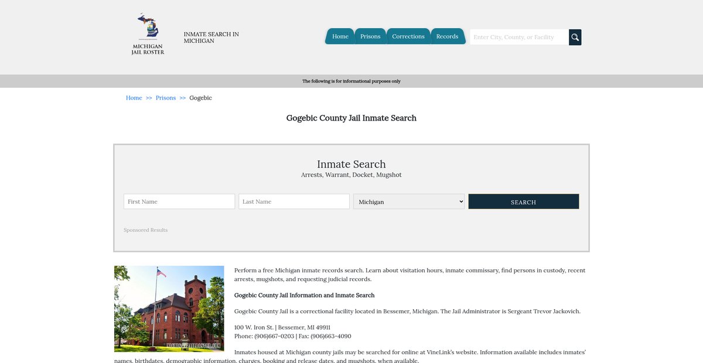This screenshot has width=703, height=363.
Task: Click the '100 W. Iron St.' address line
Action: [282, 327]
